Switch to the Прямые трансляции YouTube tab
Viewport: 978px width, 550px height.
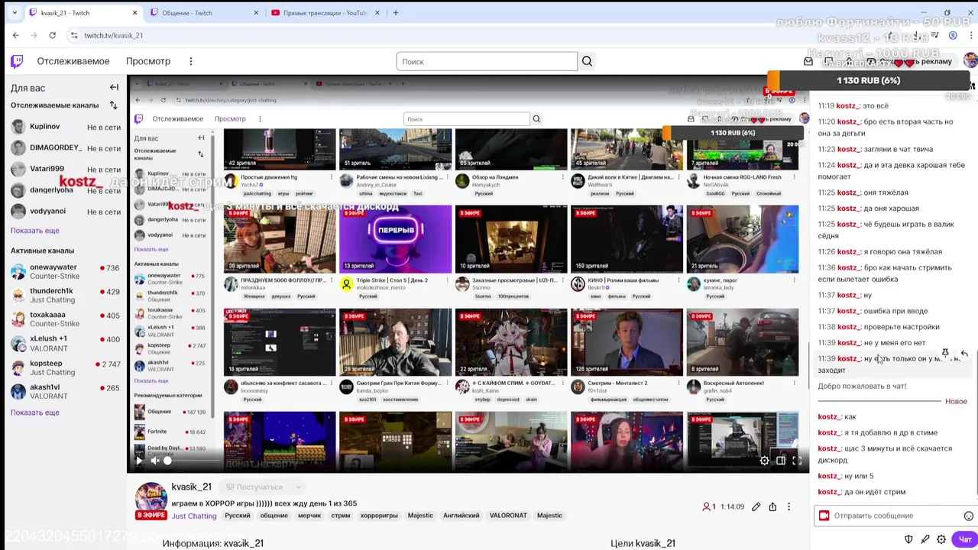click(326, 13)
